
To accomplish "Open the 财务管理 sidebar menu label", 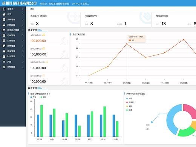I will (11, 57).
